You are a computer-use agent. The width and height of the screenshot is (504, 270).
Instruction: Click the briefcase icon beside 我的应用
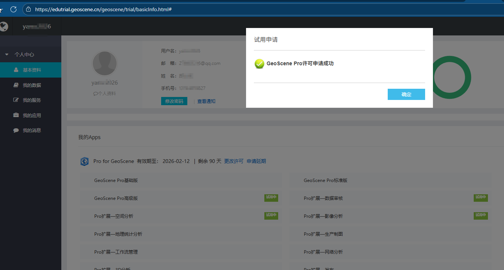[x=16, y=115]
